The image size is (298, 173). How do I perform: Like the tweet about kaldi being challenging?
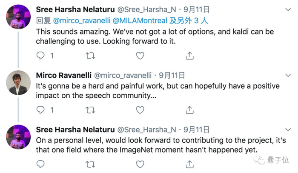(x=140, y=56)
